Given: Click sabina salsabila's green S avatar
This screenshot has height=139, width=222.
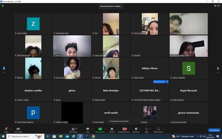Looking at the screenshot, I should tap(189, 68).
